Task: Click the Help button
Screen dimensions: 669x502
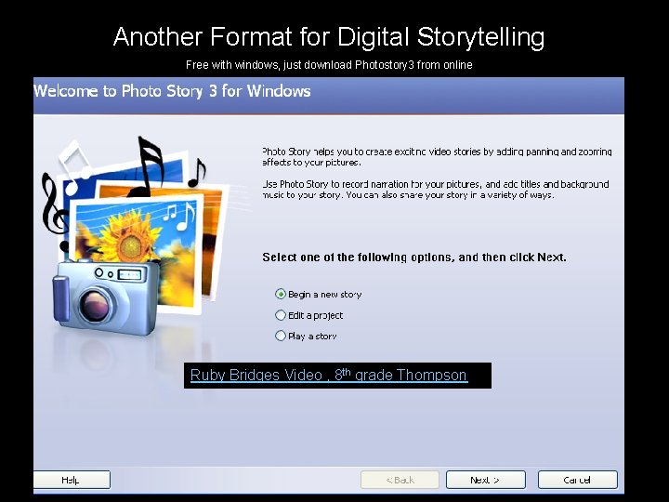Action: click(72, 480)
